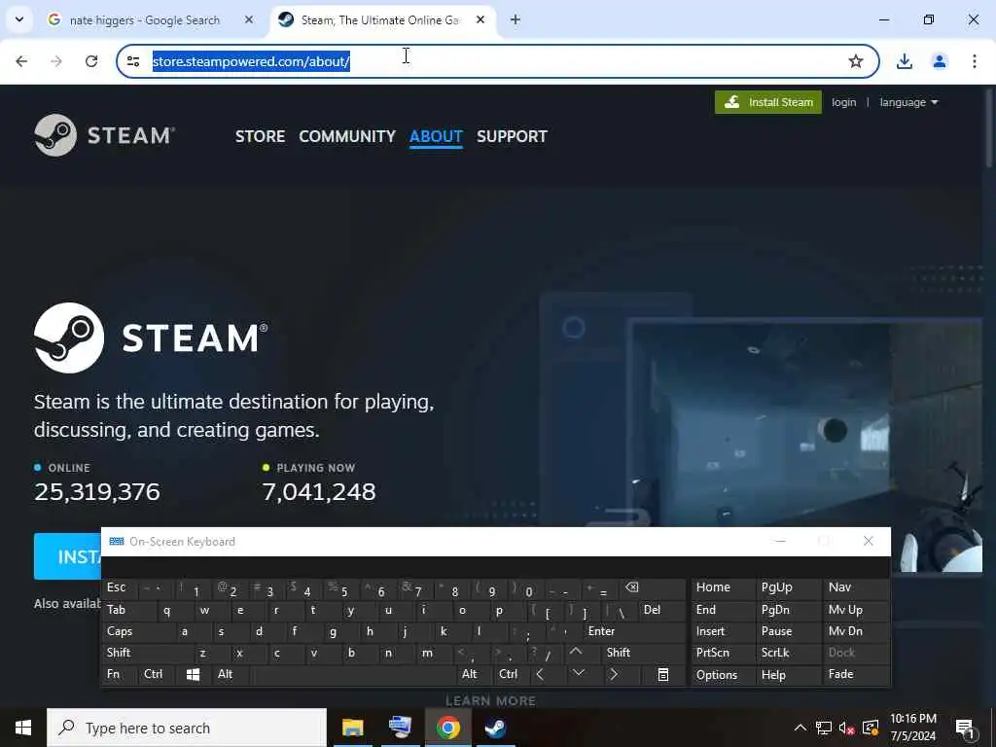This screenshot has height=747, width=996.
Task: Open Chrome three-dot menu
Action: coord(975,61)
